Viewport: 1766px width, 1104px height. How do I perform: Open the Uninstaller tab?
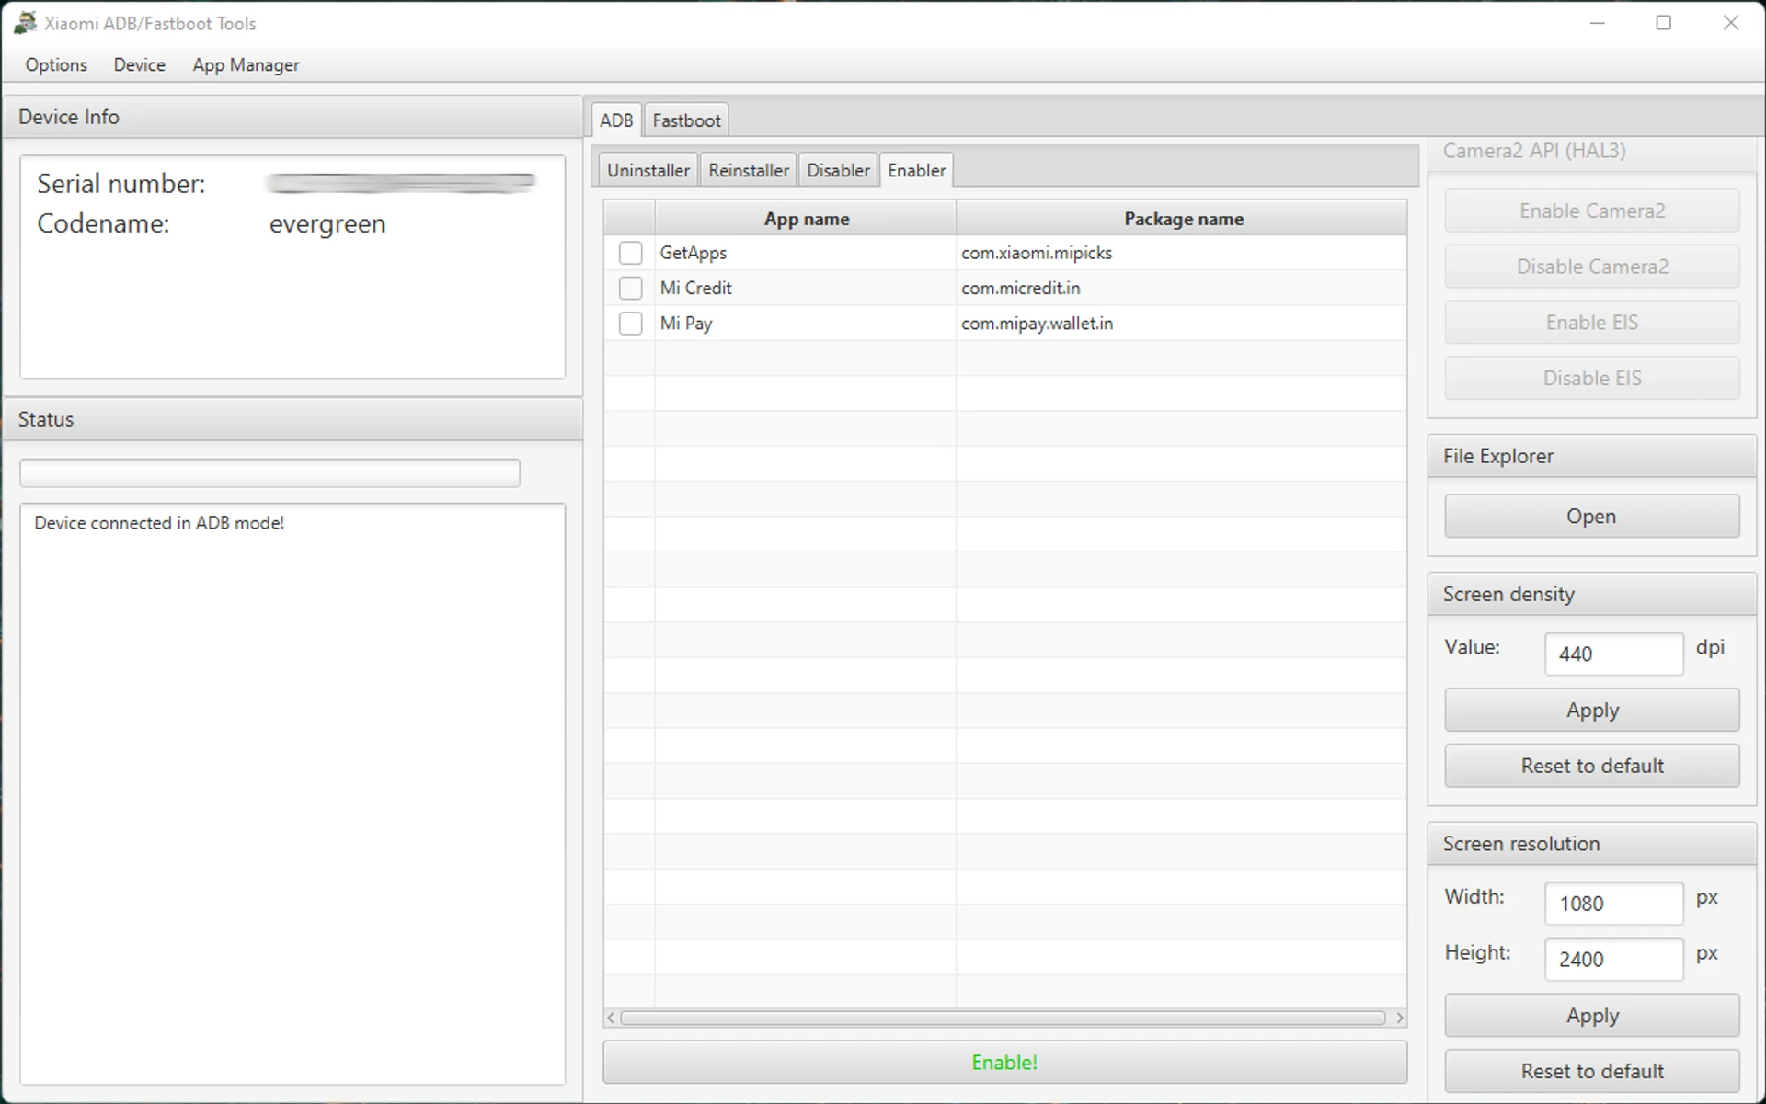pyautogui.click(x=648, y=170)
